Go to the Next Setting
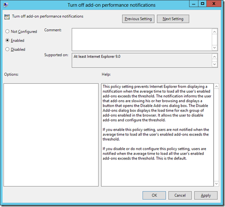This screenshot has width=225, height=207. (x=173, y=19)
